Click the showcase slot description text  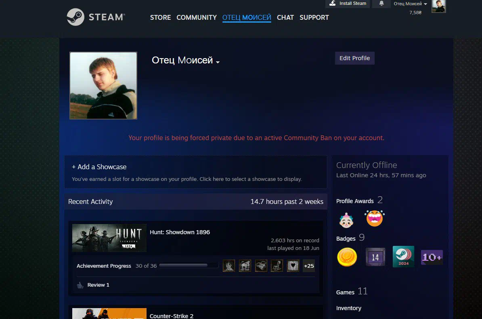(187, 179)
